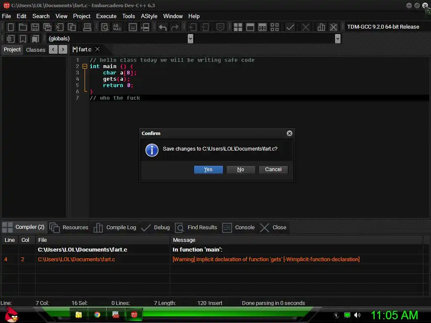Click the Goto Line toolbar icon
Viewport: 431px width, 323px height.
click(x=145, y=27)
